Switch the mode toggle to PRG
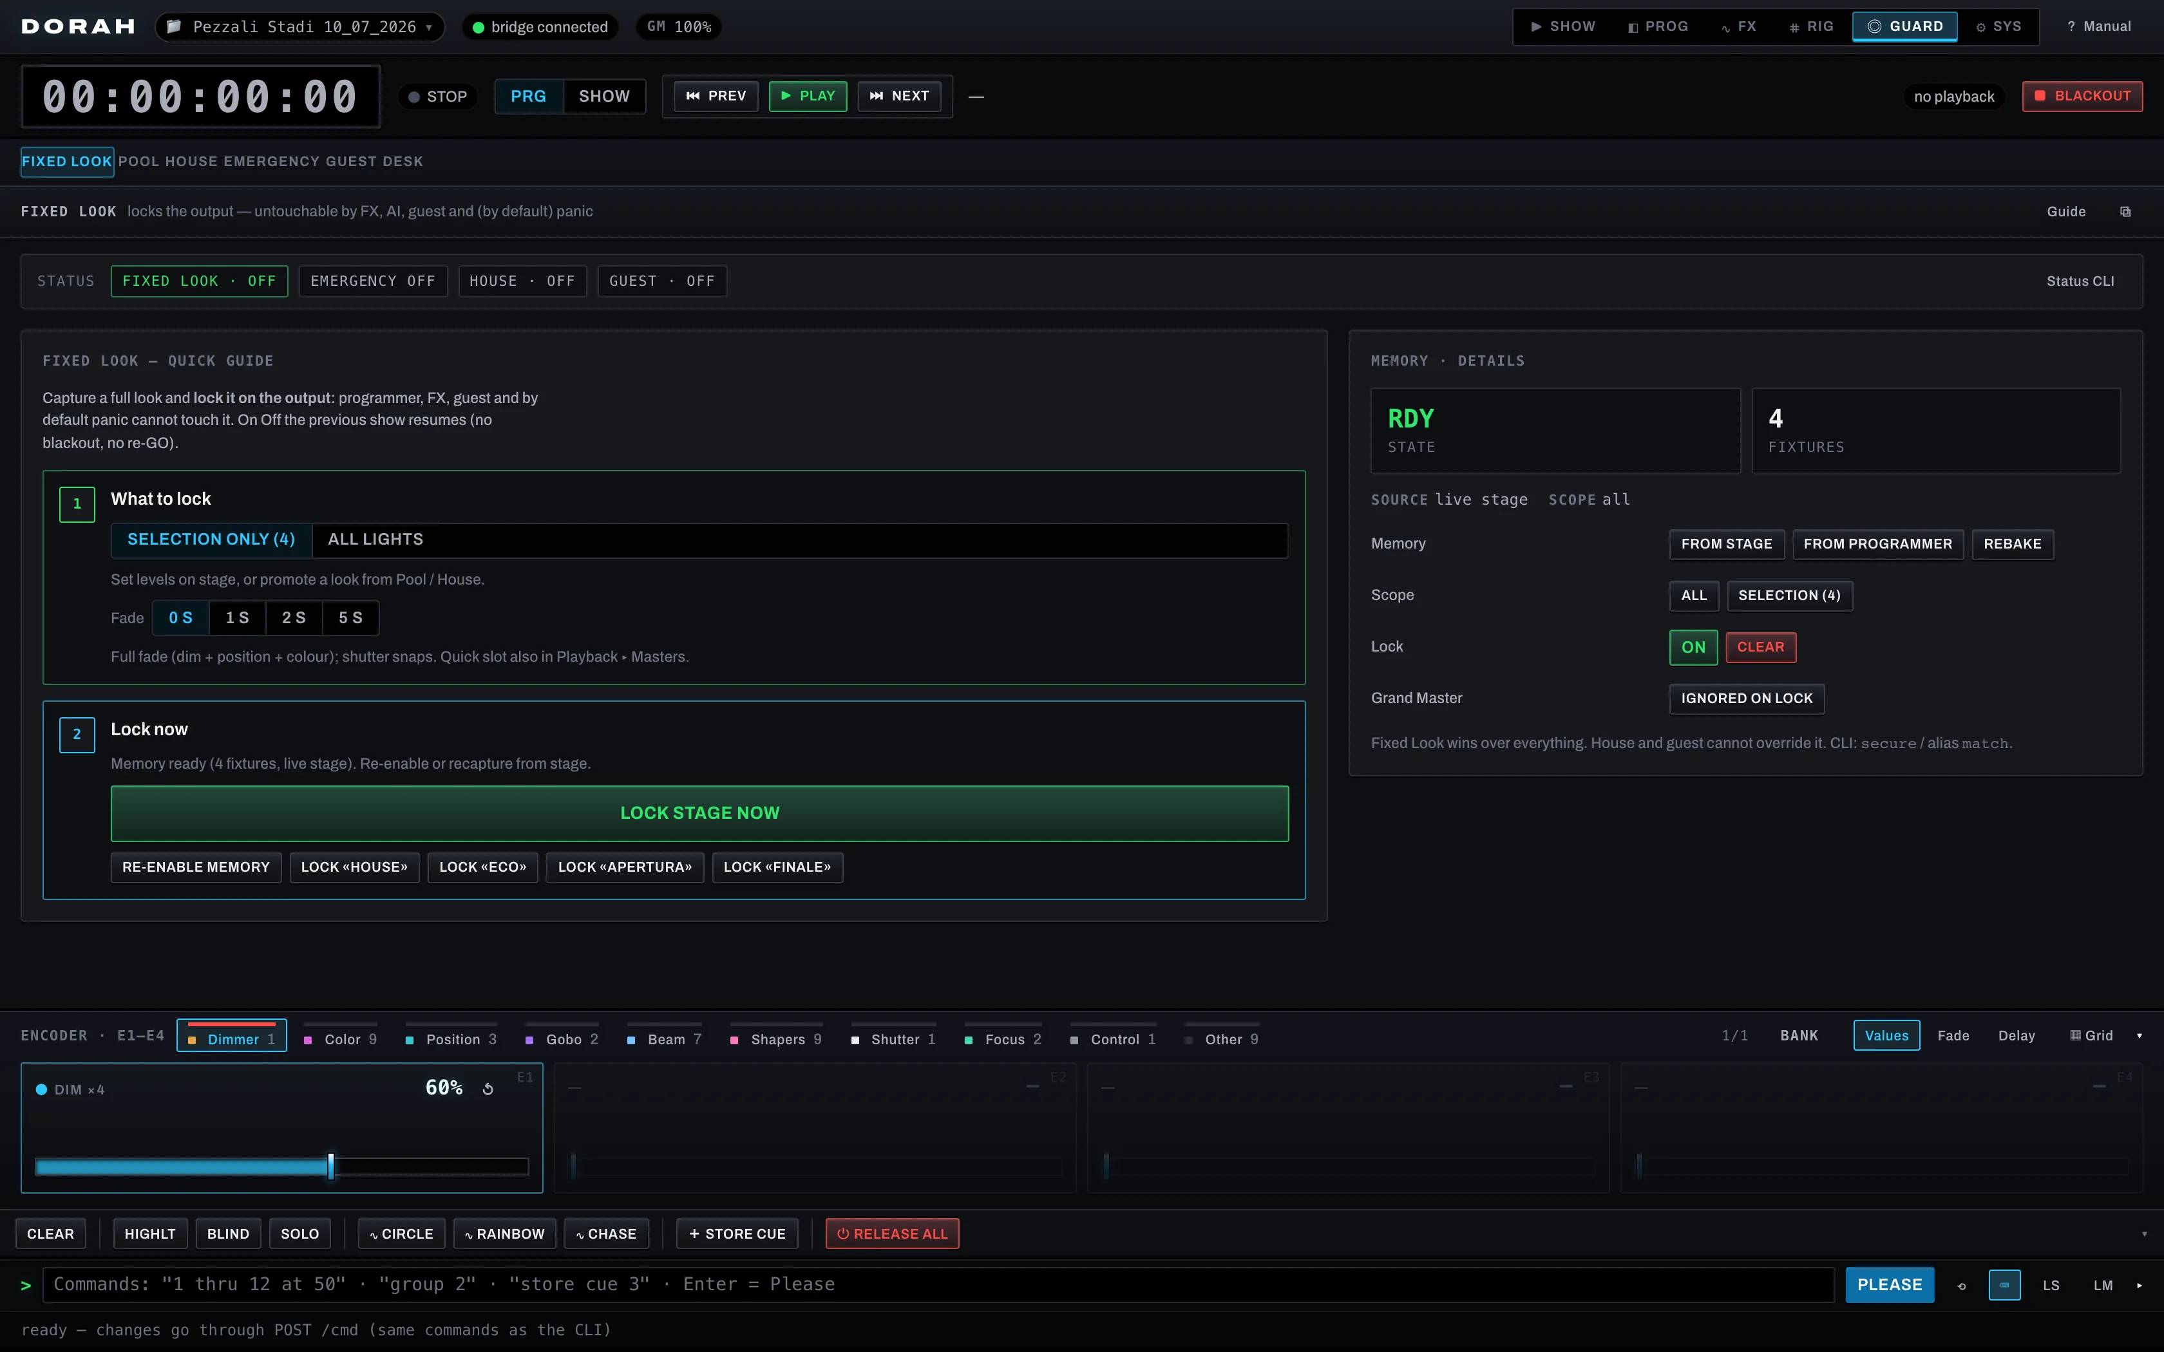This screenshot has width=2164, height=1352. (529, 97)
